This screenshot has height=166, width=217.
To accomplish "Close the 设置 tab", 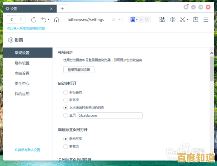I will tap(51, 9).
